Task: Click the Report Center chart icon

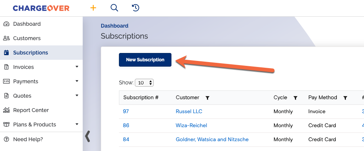Action: pyautogui.click(x=6, y=110)
